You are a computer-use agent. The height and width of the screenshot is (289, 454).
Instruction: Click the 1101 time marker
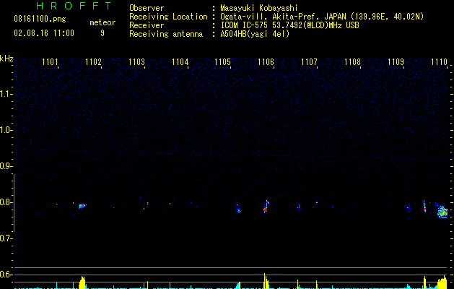pos(50,62)
